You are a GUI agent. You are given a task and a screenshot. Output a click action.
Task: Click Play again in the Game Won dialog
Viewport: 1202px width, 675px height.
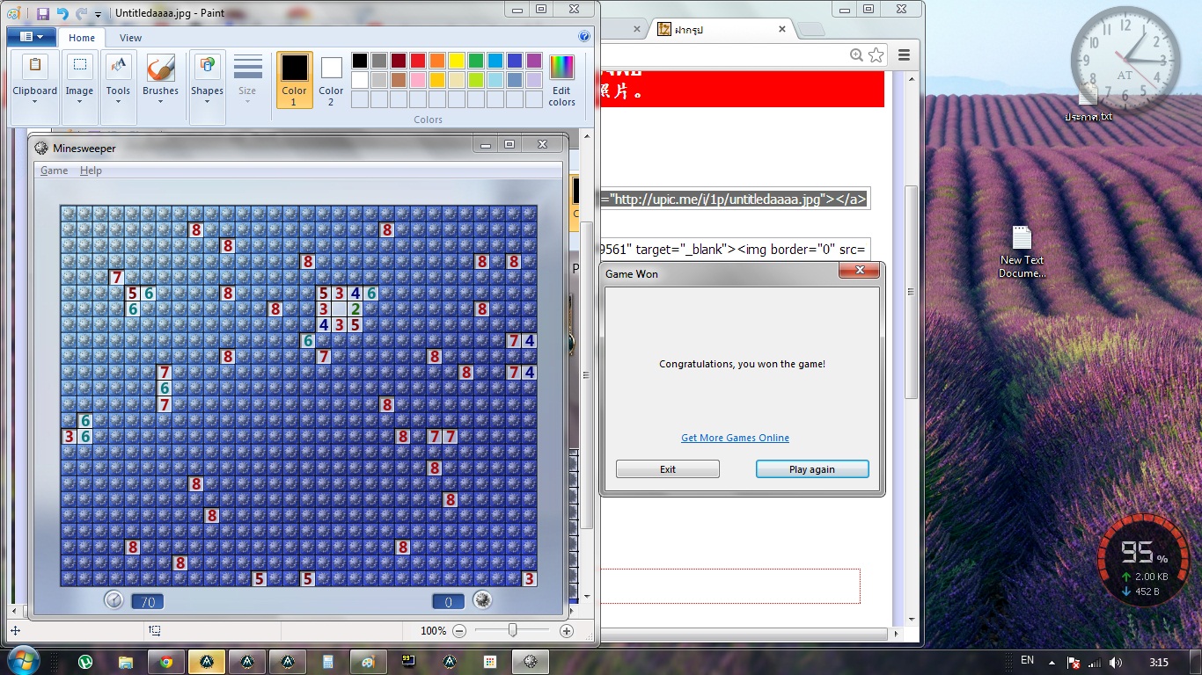point(812,469)
